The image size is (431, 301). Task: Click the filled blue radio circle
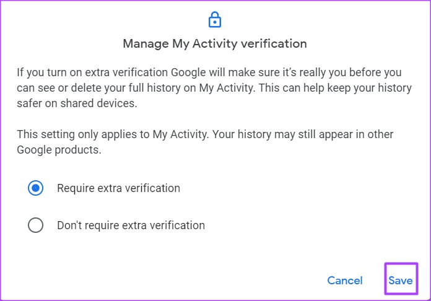point(36,188)
